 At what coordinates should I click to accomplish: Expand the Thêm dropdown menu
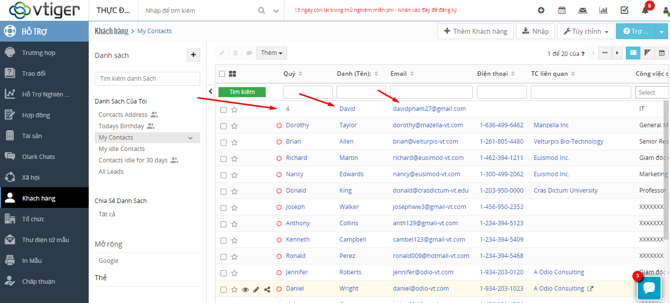pos(272,53)
